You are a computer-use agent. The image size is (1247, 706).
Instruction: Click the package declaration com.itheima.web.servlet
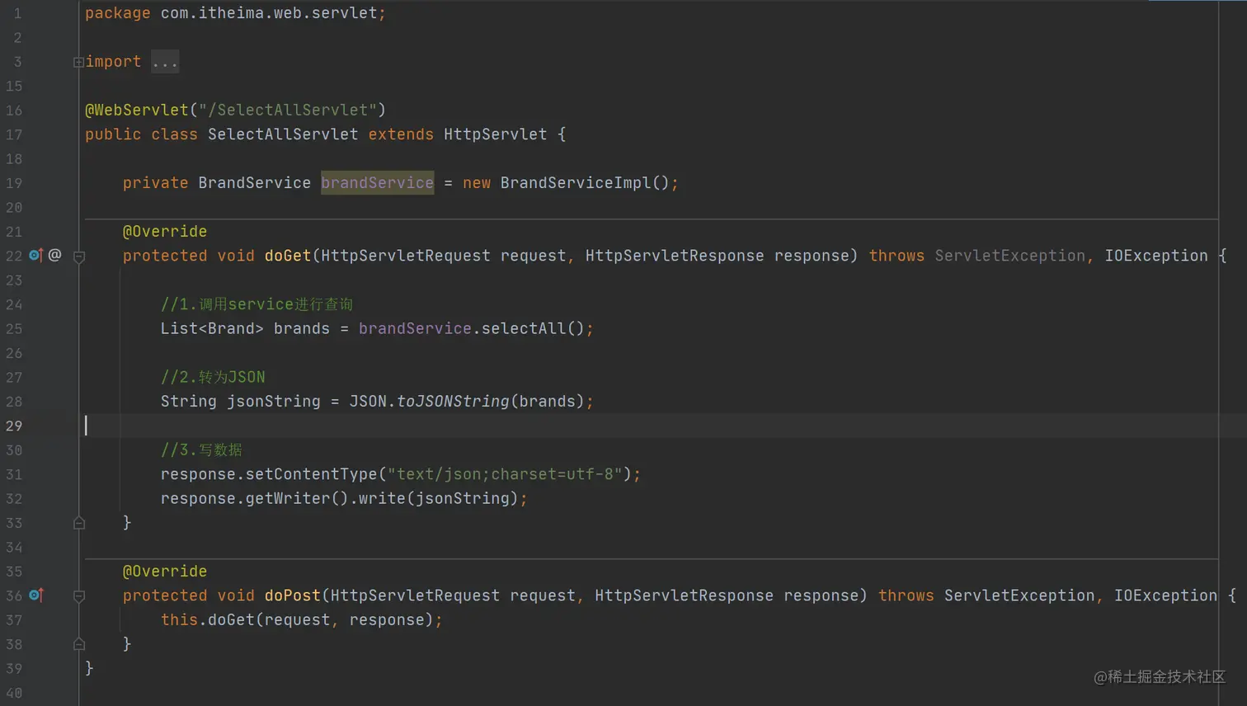point(269,13)
